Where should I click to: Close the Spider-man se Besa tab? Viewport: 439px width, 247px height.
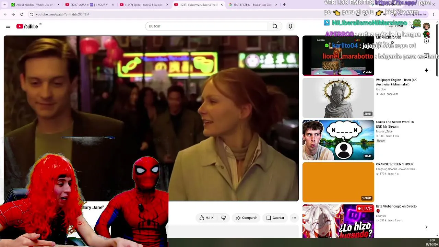pos(167,5)
